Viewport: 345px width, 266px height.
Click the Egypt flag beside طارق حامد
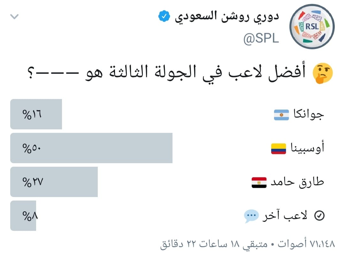259,182
